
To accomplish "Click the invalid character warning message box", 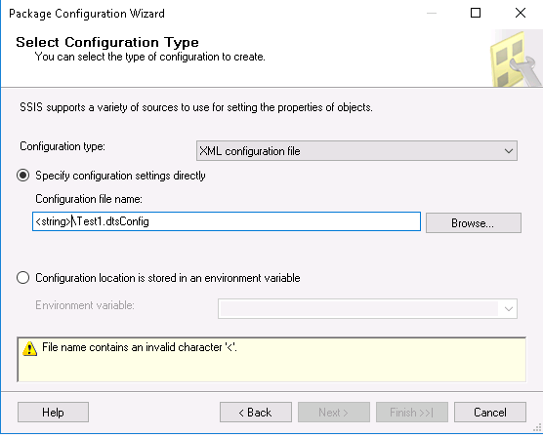I will click(x=271, y=360).
